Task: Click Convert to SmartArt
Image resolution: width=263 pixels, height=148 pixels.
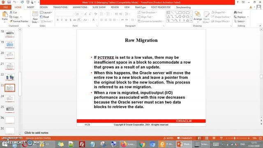Action: (150, 21)
